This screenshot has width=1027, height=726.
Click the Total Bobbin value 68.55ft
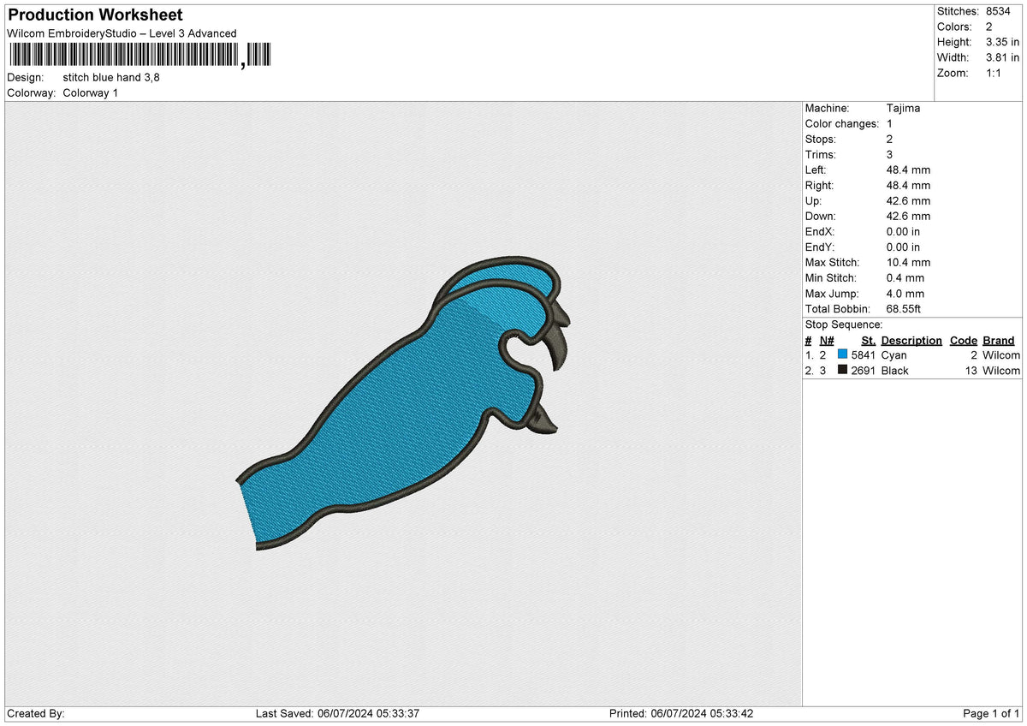904,308
